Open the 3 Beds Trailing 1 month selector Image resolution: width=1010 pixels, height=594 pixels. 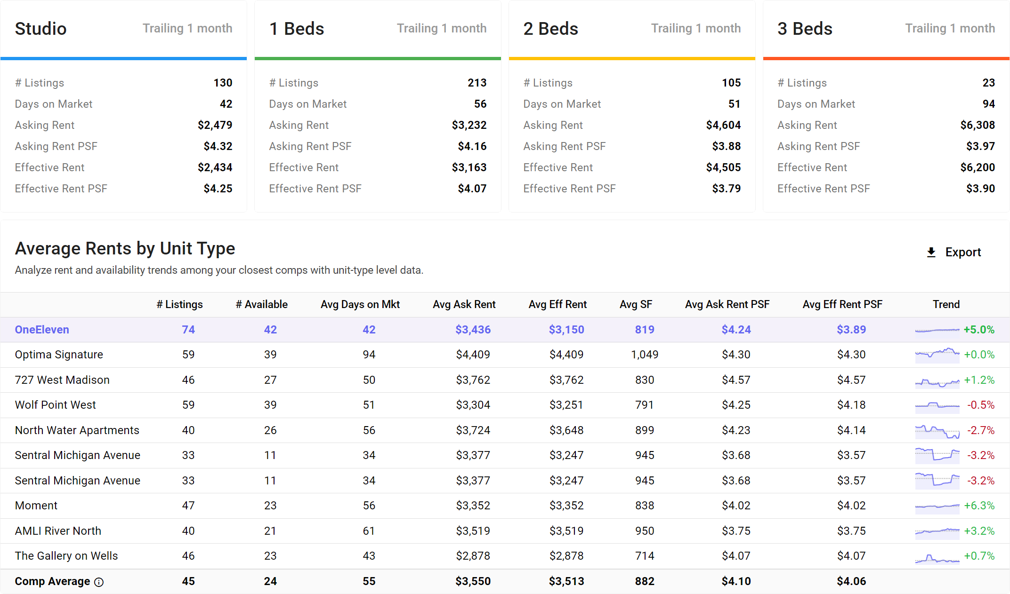(x=950, y=28)
